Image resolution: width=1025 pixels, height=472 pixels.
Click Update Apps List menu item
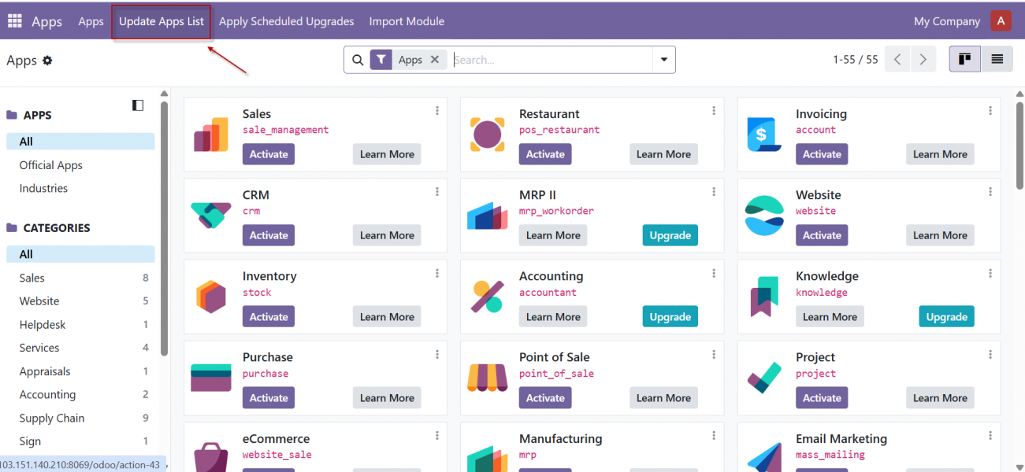tap(162, 21)
